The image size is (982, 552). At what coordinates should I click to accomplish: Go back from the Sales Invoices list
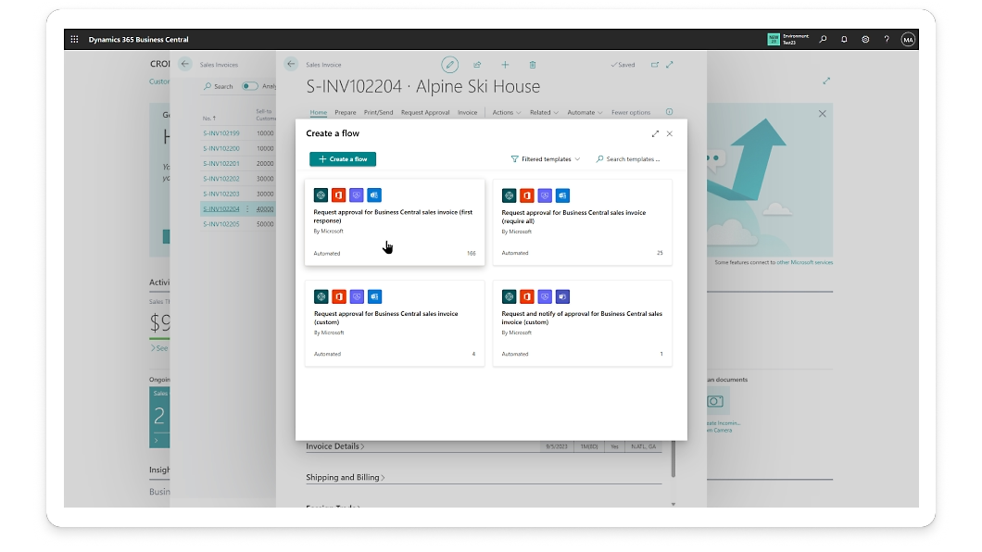pos(184,64)
